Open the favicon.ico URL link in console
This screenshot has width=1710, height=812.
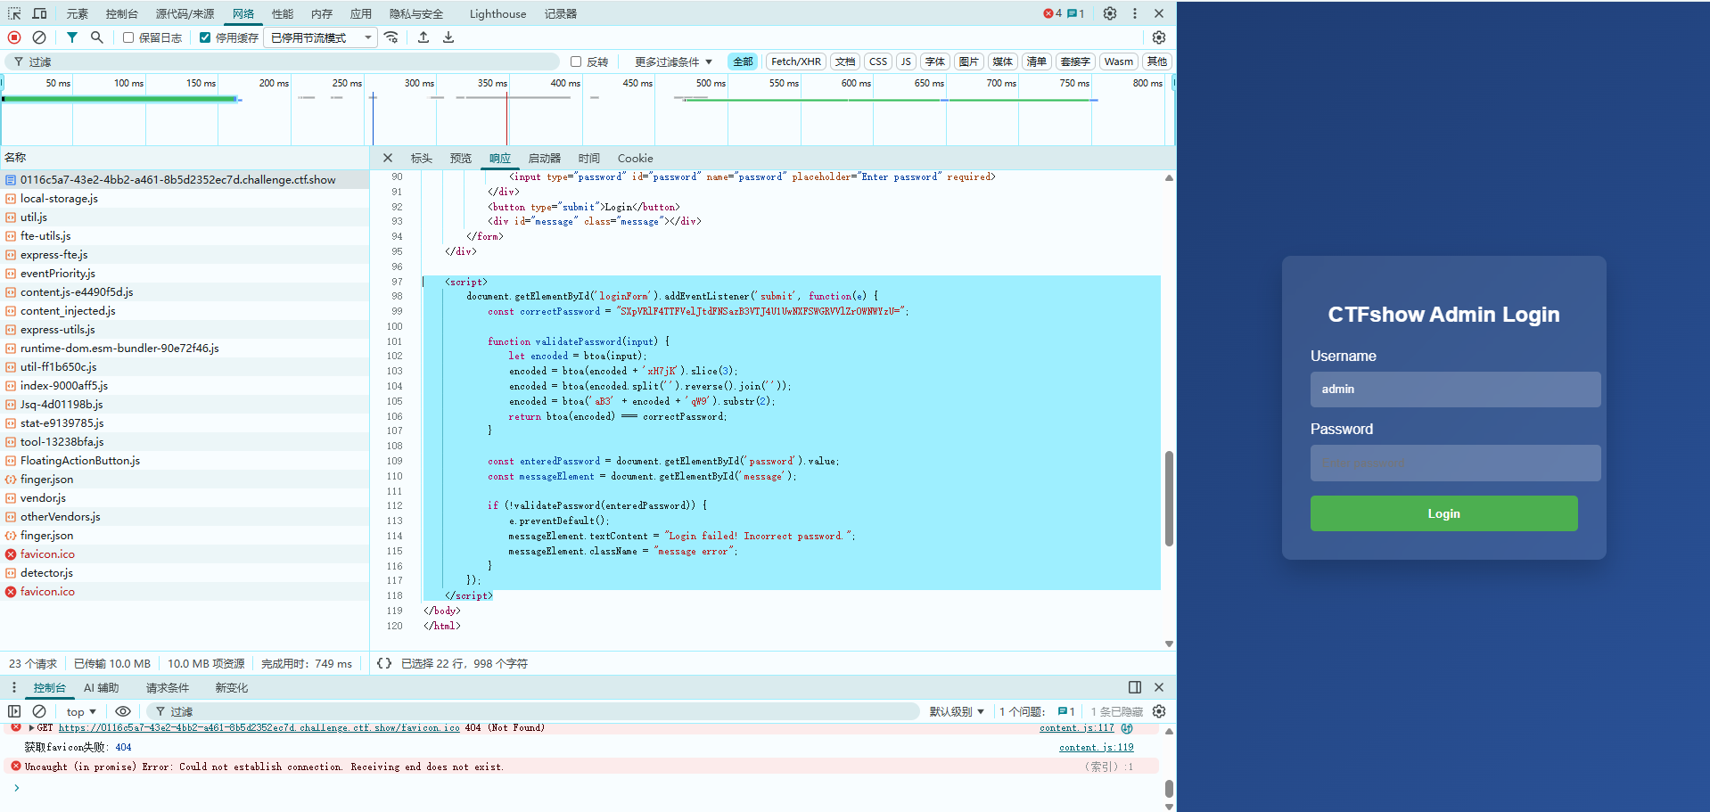[259, 728]
